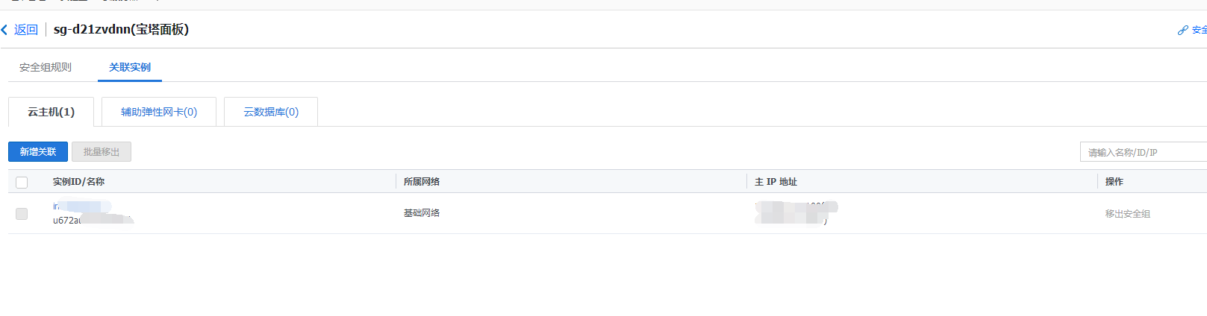The width and height of the screenshot is (1207, 316).
Task: Click the 所属网络 column header
Action: click(x=422, y=182)
